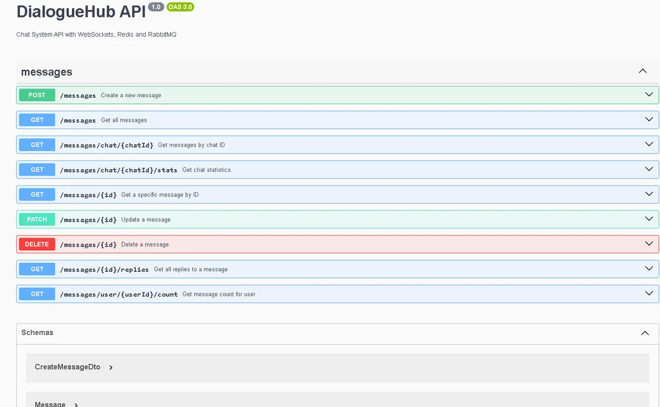The image size is (660, 407).
Task: Click GET badge for /messages/chat/{chatId}
Action: pyautogui.click(x=37, y=145)
